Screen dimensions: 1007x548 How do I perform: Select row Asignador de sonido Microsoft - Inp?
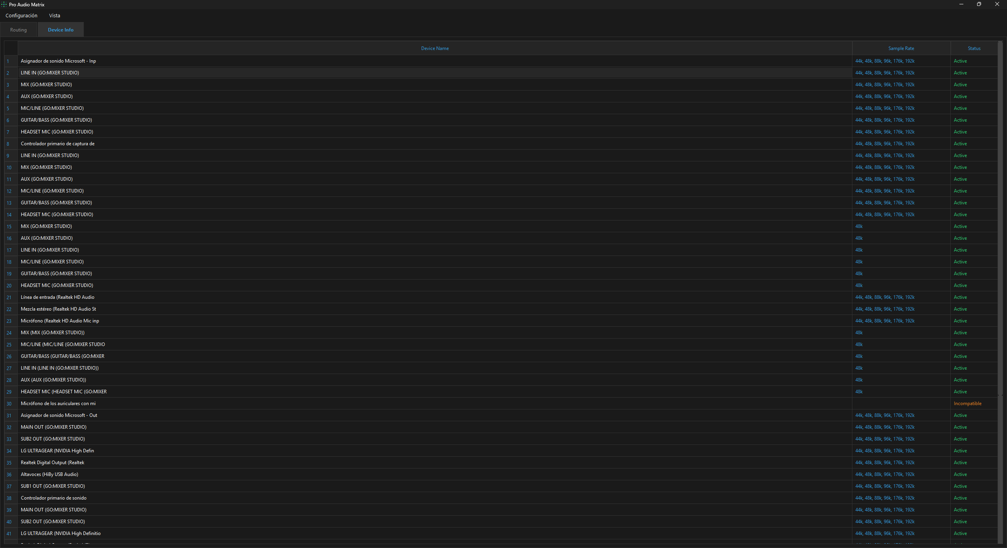pos(435,61)
